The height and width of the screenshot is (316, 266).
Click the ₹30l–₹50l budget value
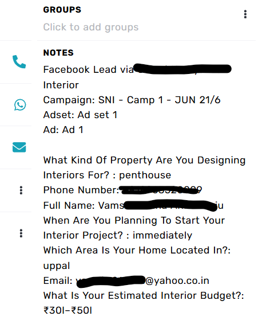(68, 310)
